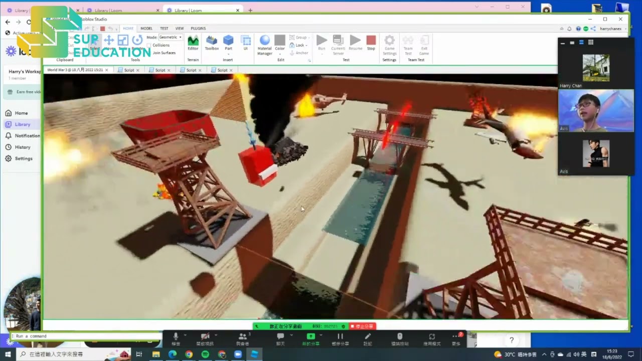The image size is (642, 361).
Task: Click the Part insert icon
Action: click(228, 41)
